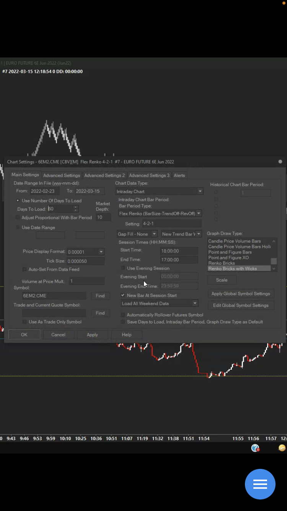Click the Graph Draw Type list down arrow
Image resolution: width=287 pixels, height=511 pixels.
point(274,269)
